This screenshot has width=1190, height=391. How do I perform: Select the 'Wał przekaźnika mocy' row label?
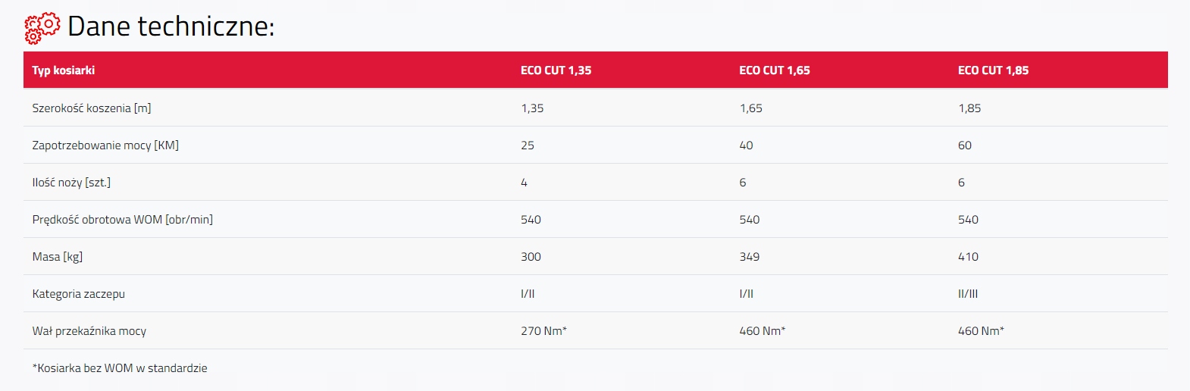point(89,331)
